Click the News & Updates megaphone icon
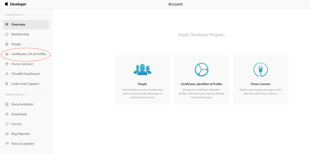 coord(7,144)
